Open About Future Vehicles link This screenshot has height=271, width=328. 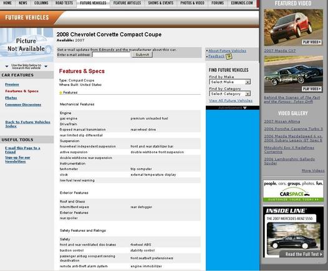coord(227,50)
